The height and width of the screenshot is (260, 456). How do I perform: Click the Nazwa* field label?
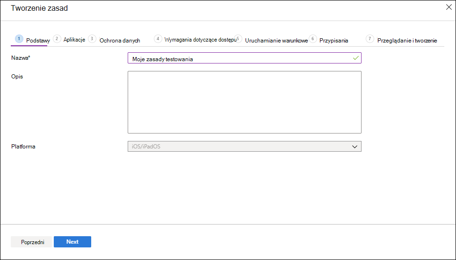(x=21, y=58)
